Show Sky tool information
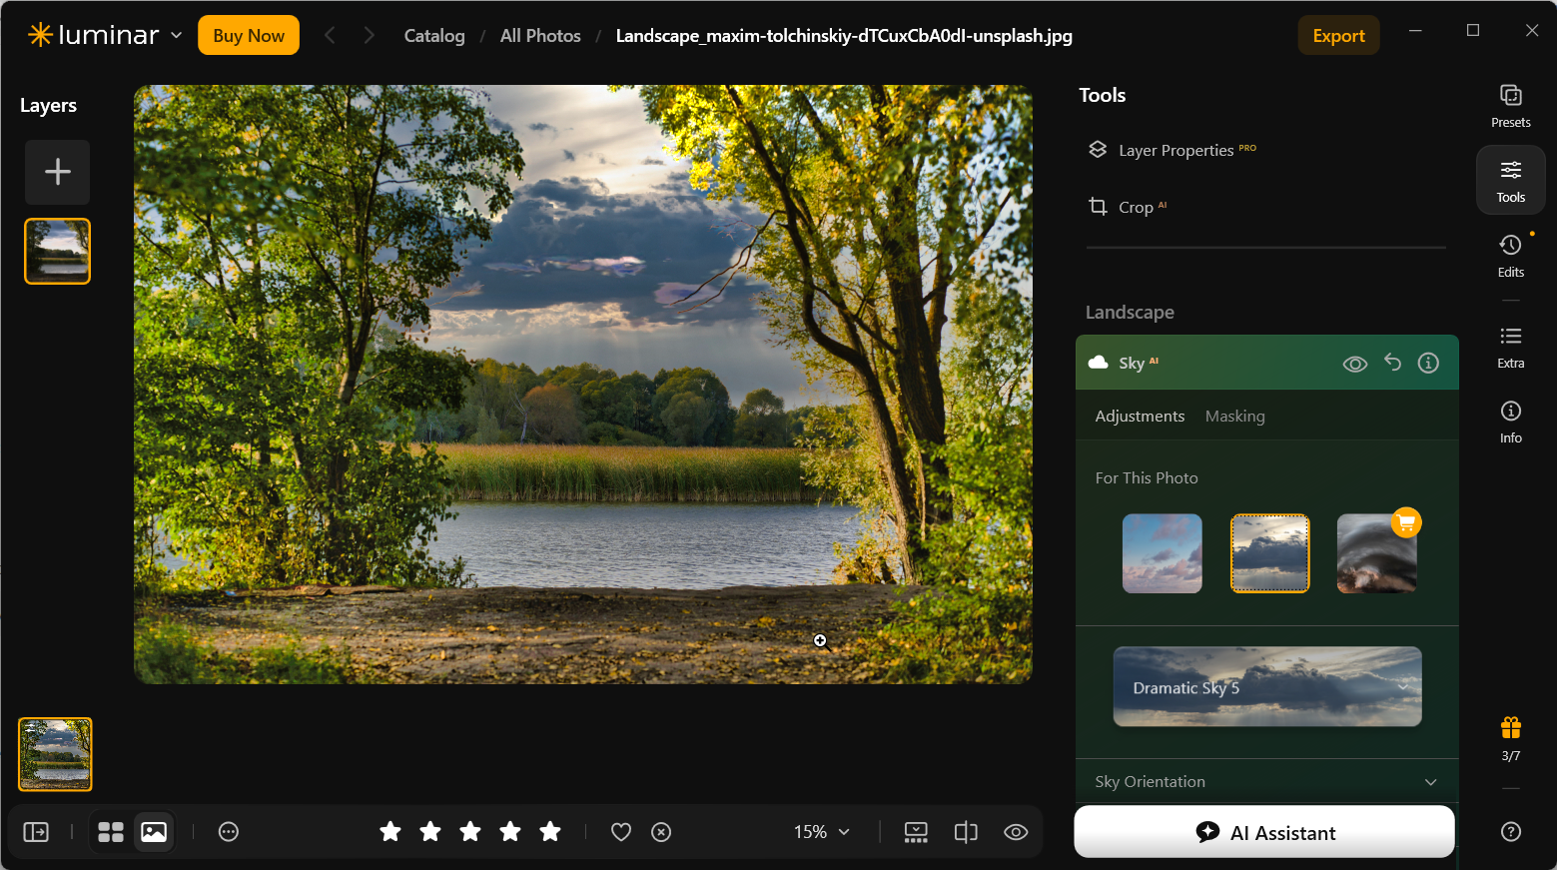This screenshot has width=1557, height=870. point(1428,363)
